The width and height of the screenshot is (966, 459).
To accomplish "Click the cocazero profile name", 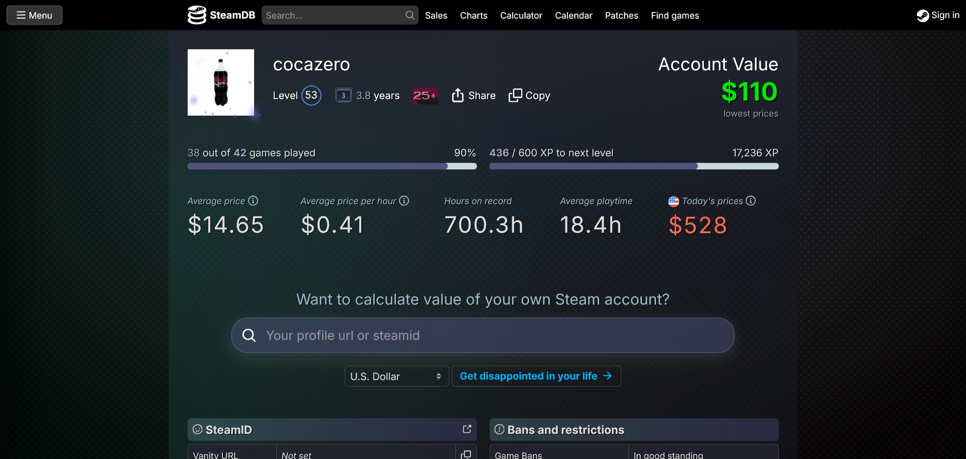I will [x=311, y=64].
